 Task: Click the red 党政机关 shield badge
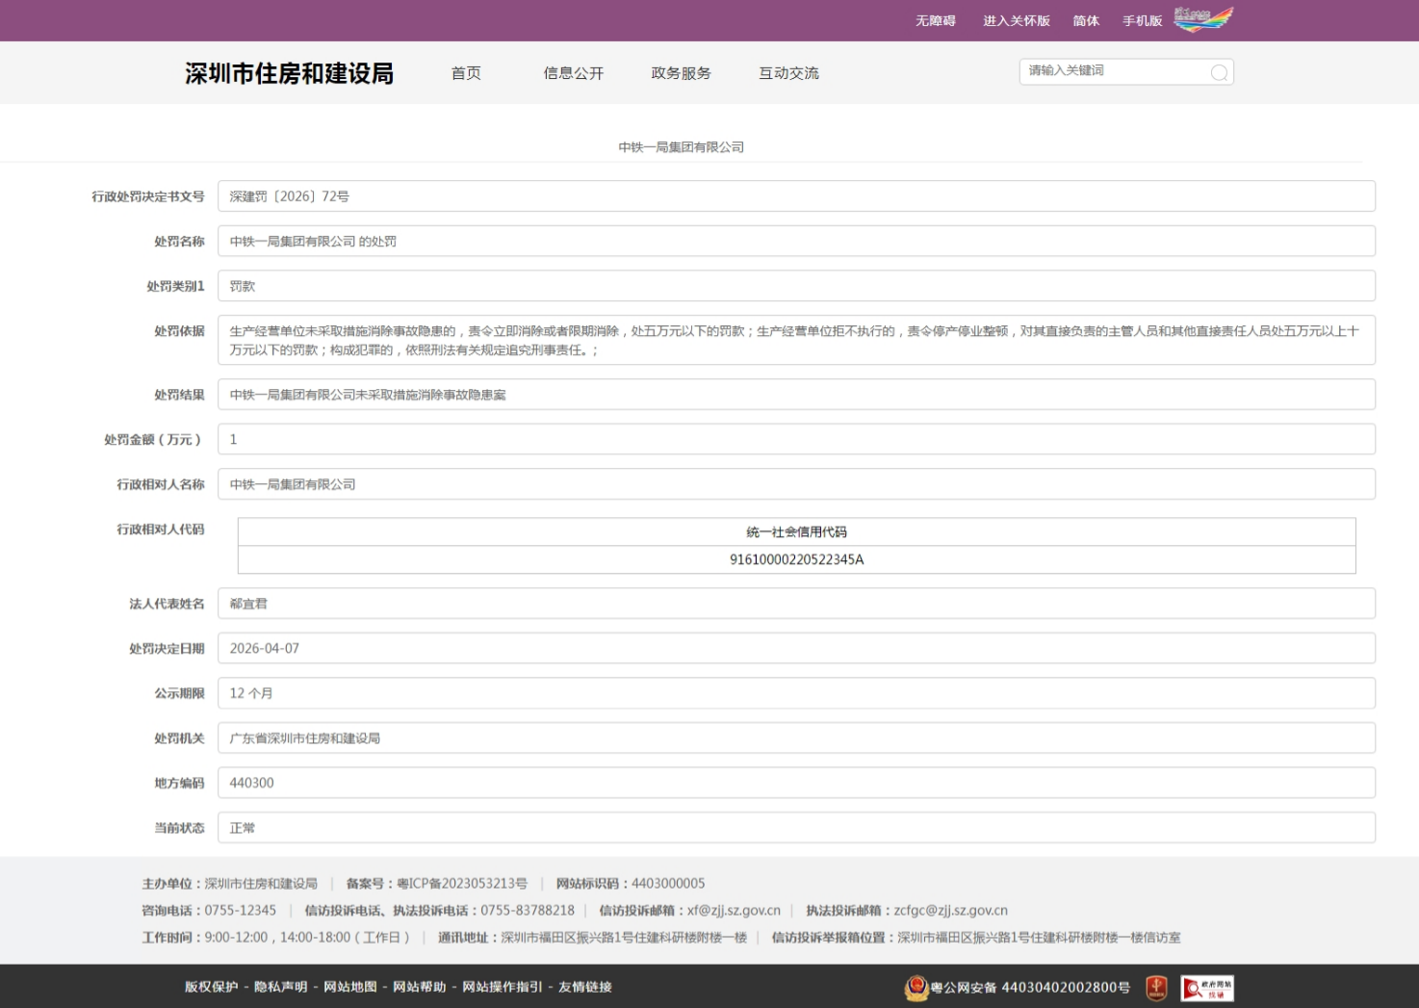(x=1156, y=988)
